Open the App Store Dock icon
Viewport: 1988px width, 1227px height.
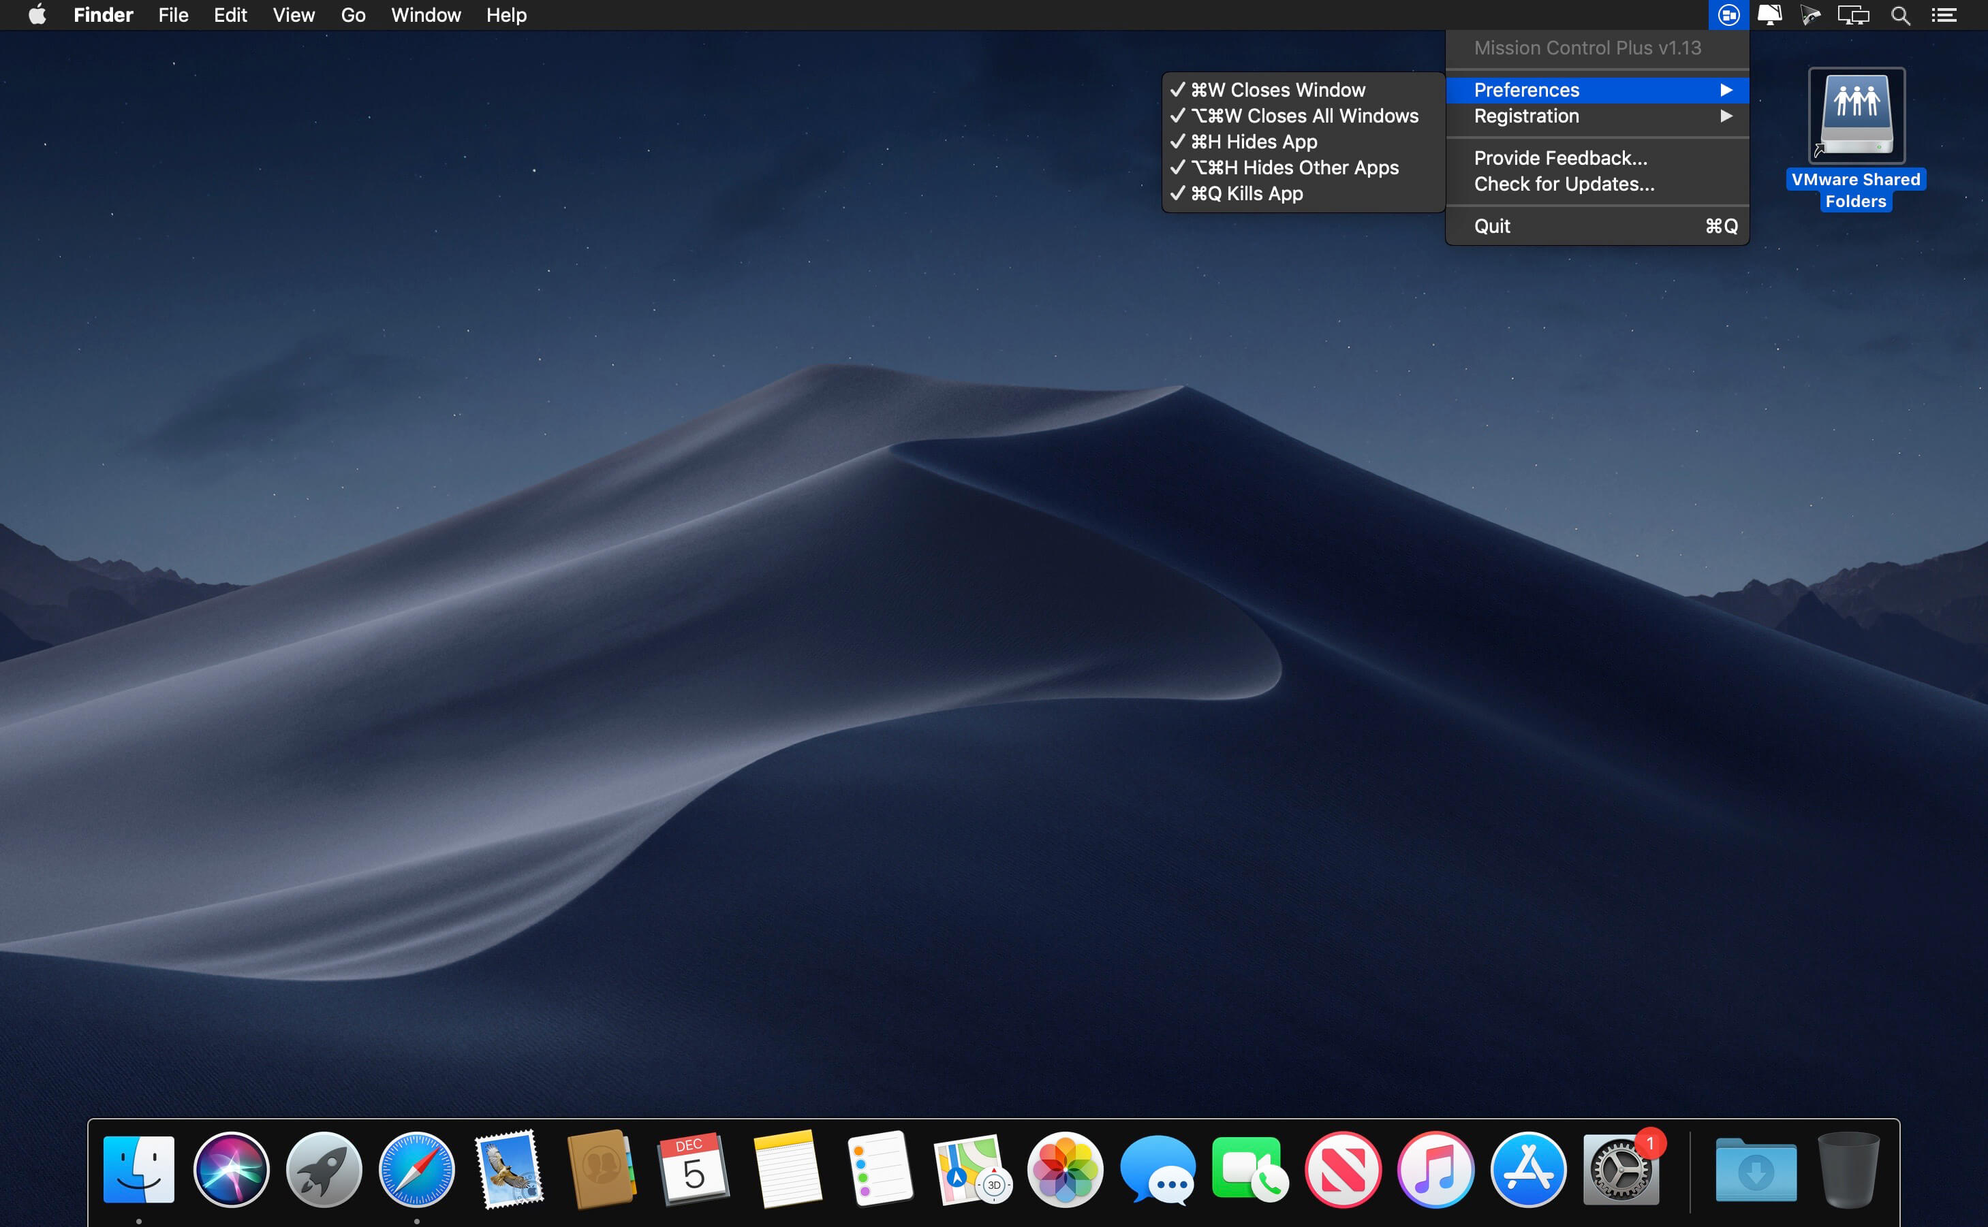point(1527,1169)
